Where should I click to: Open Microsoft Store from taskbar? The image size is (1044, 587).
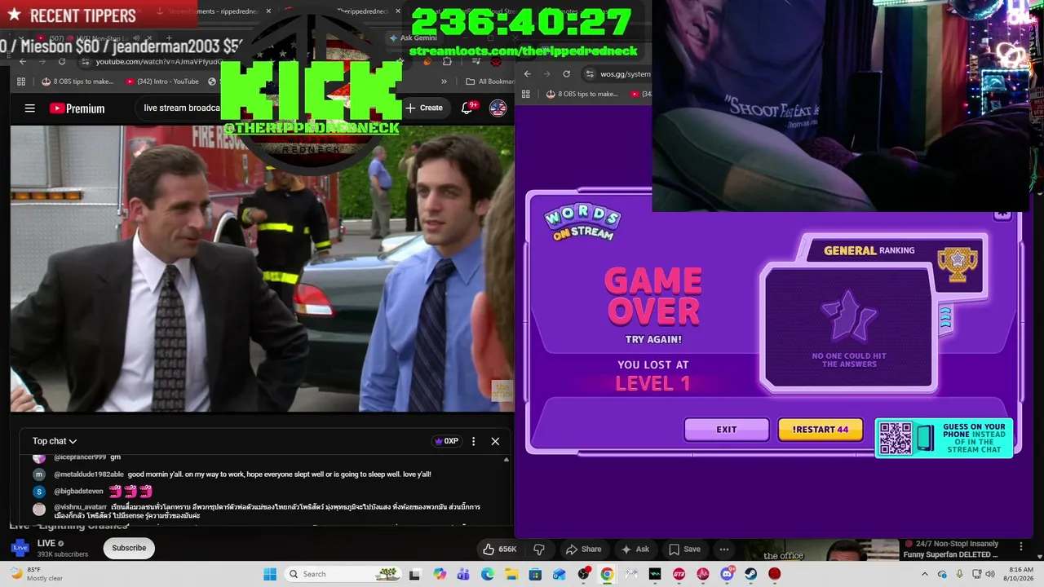click(535, 574)
